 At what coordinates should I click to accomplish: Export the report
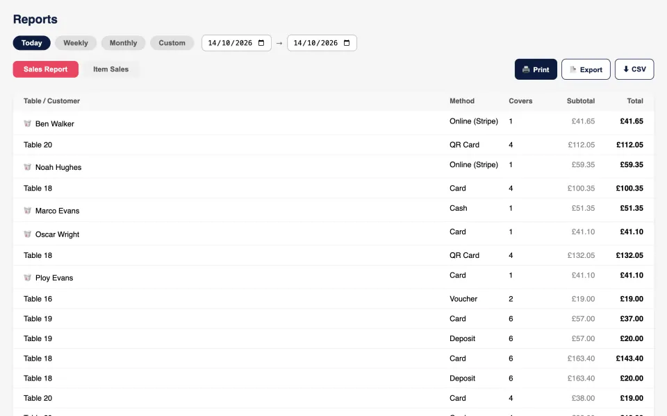586,69
